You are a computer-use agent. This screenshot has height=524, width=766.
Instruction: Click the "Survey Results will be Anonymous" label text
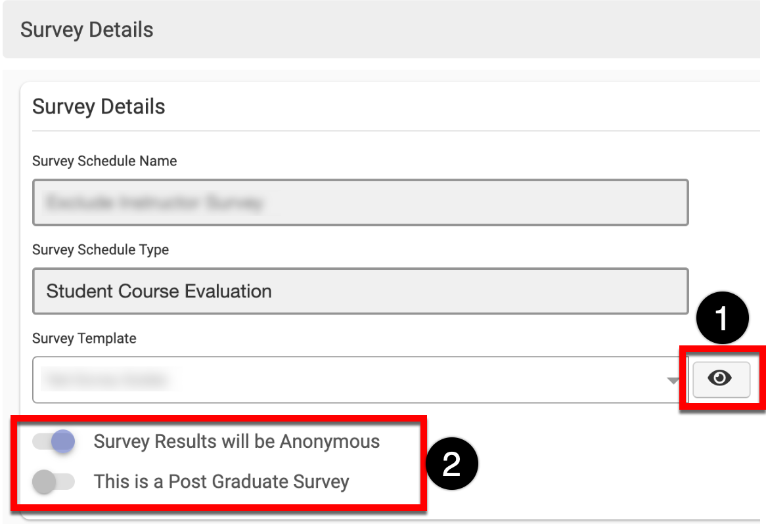(x=237, y=441)
